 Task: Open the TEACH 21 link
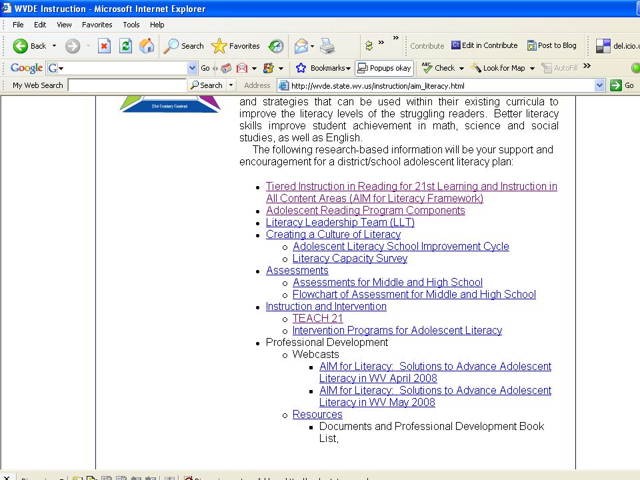(x=317, y=319)
